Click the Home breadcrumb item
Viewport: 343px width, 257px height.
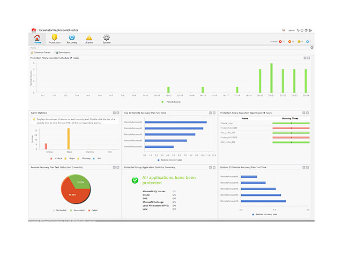coord(33,48)
